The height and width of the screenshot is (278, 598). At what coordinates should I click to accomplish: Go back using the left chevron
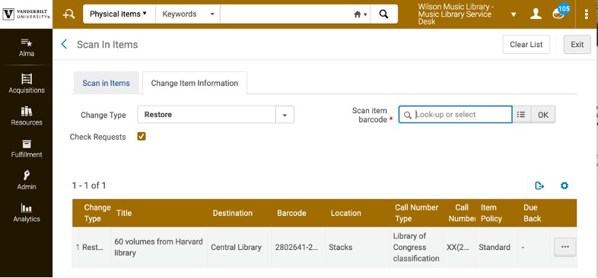[64, 44]
